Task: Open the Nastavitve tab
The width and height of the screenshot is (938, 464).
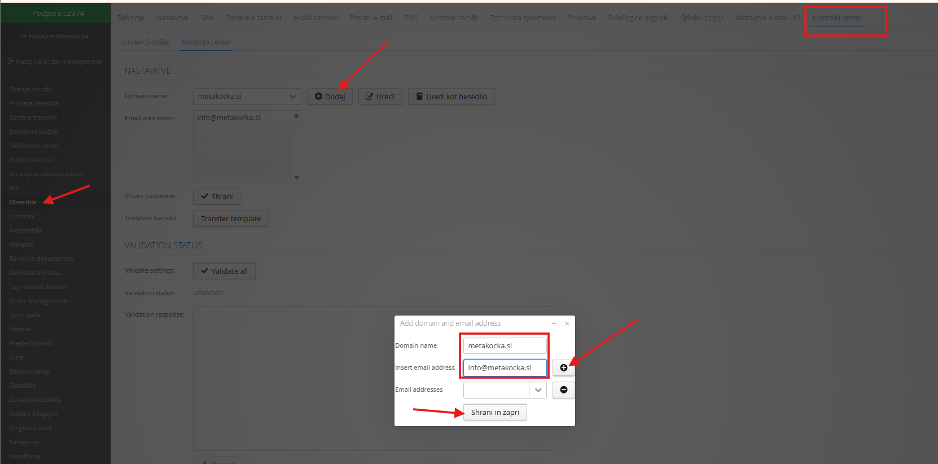Action: point(172,18)
